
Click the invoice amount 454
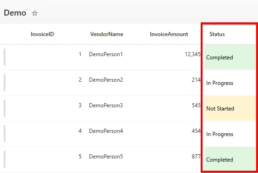pos(196,131)
